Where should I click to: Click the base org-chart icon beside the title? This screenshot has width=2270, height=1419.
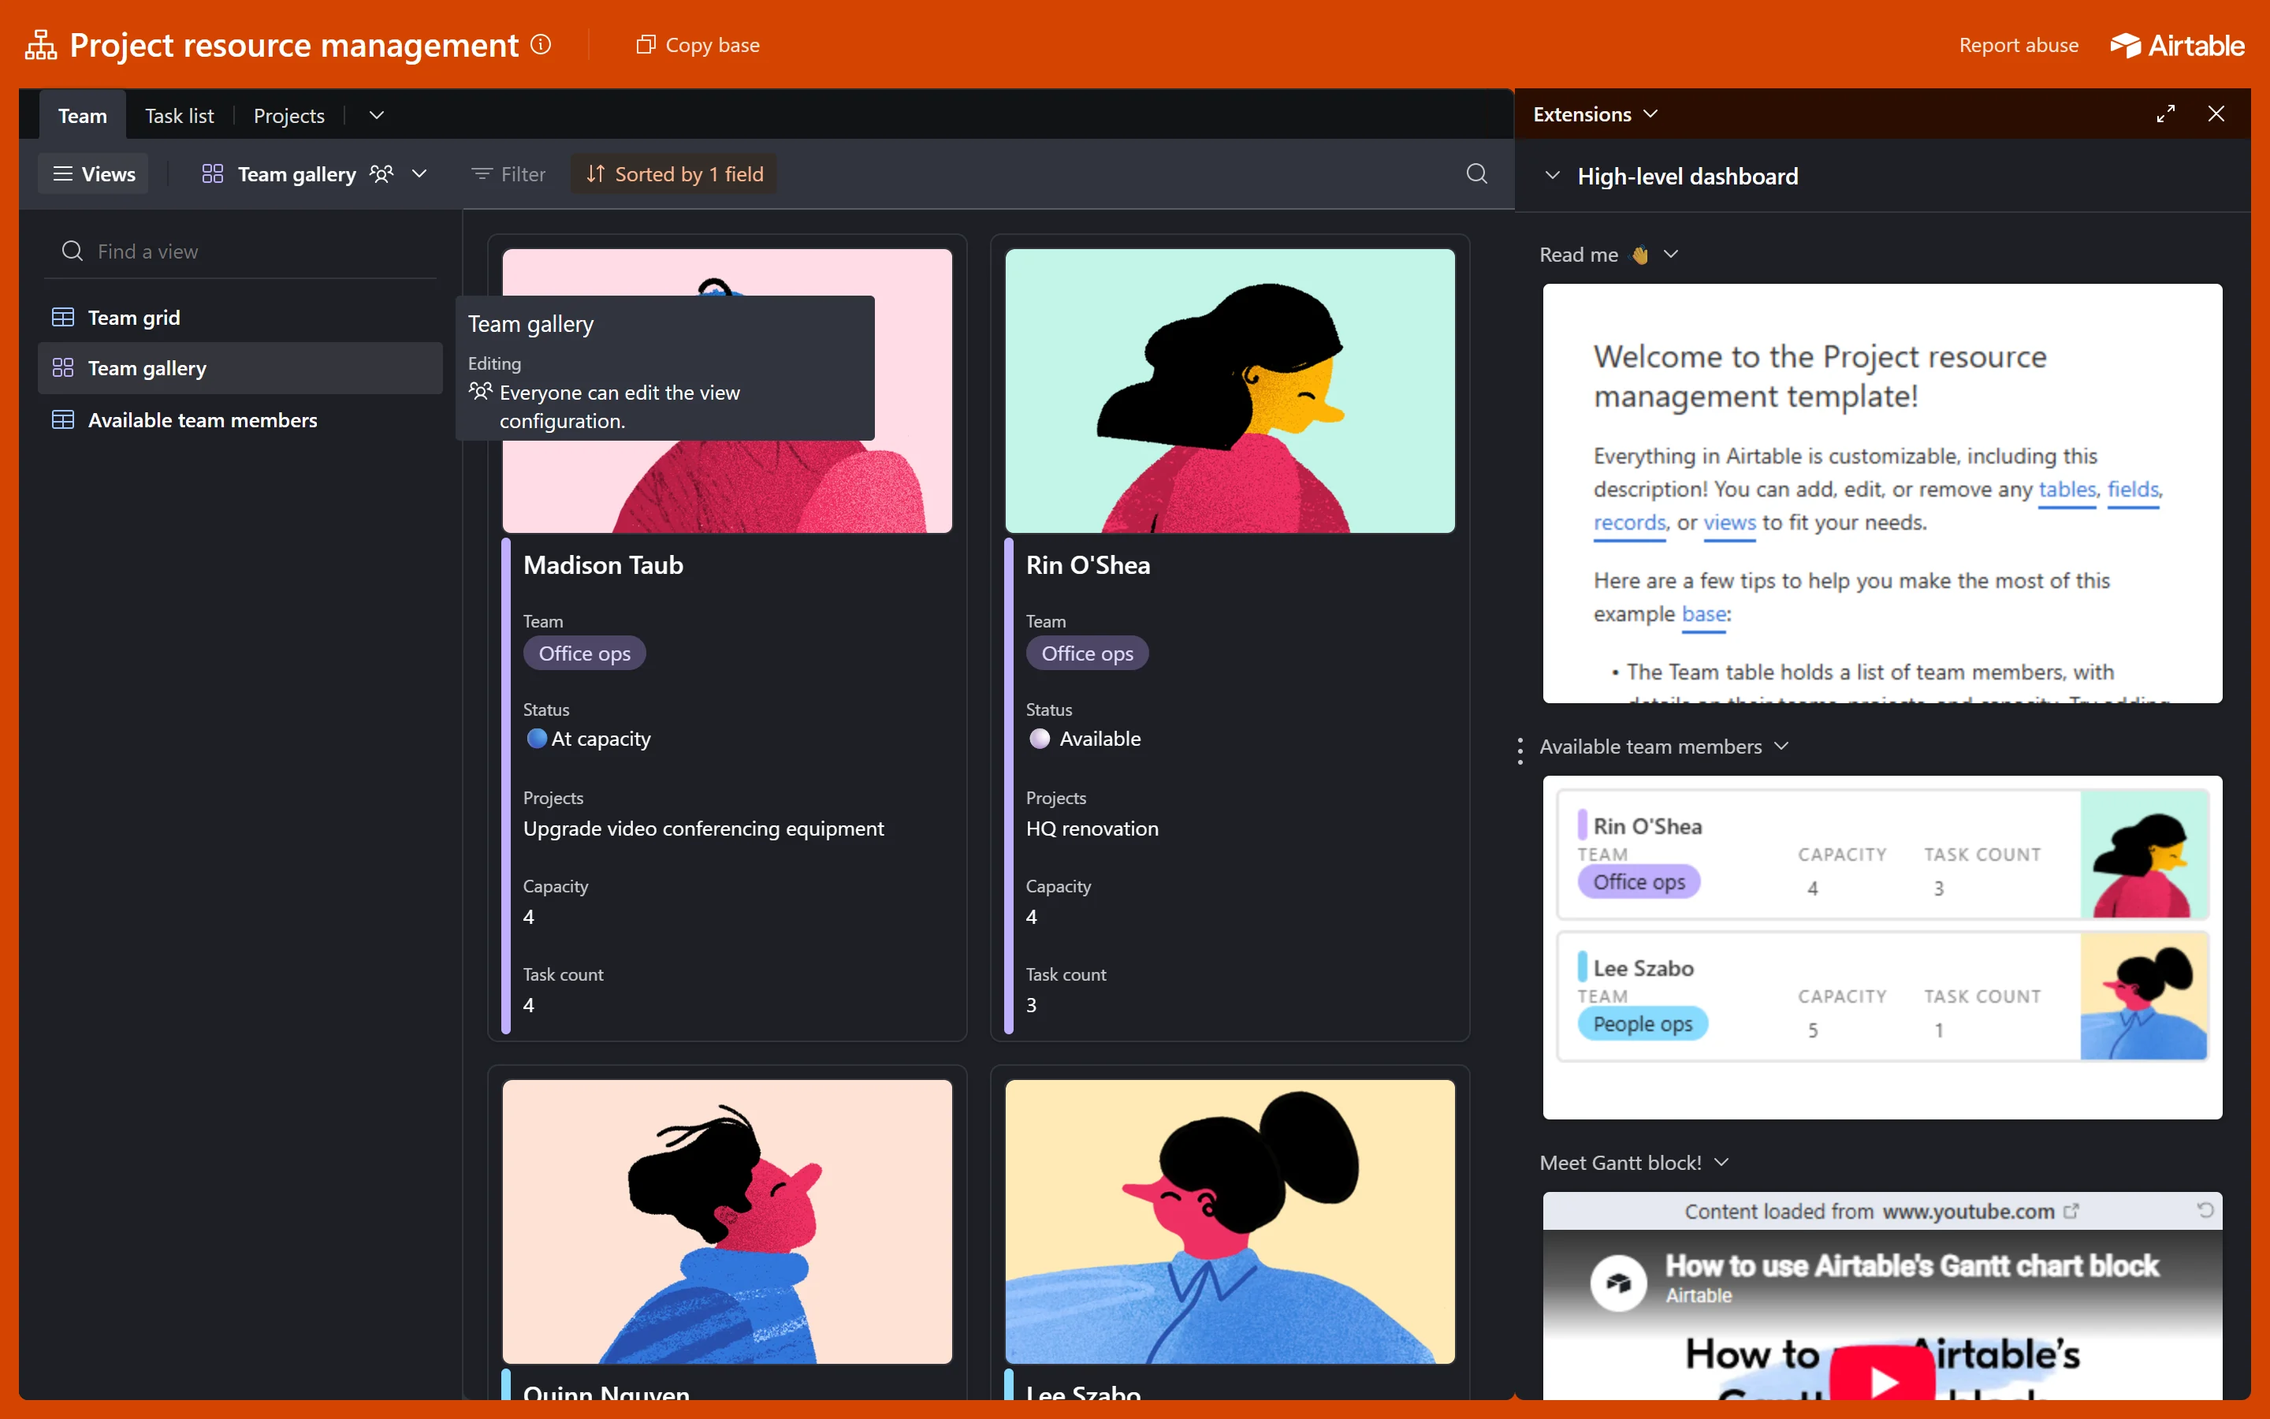(x=40, y=44)
